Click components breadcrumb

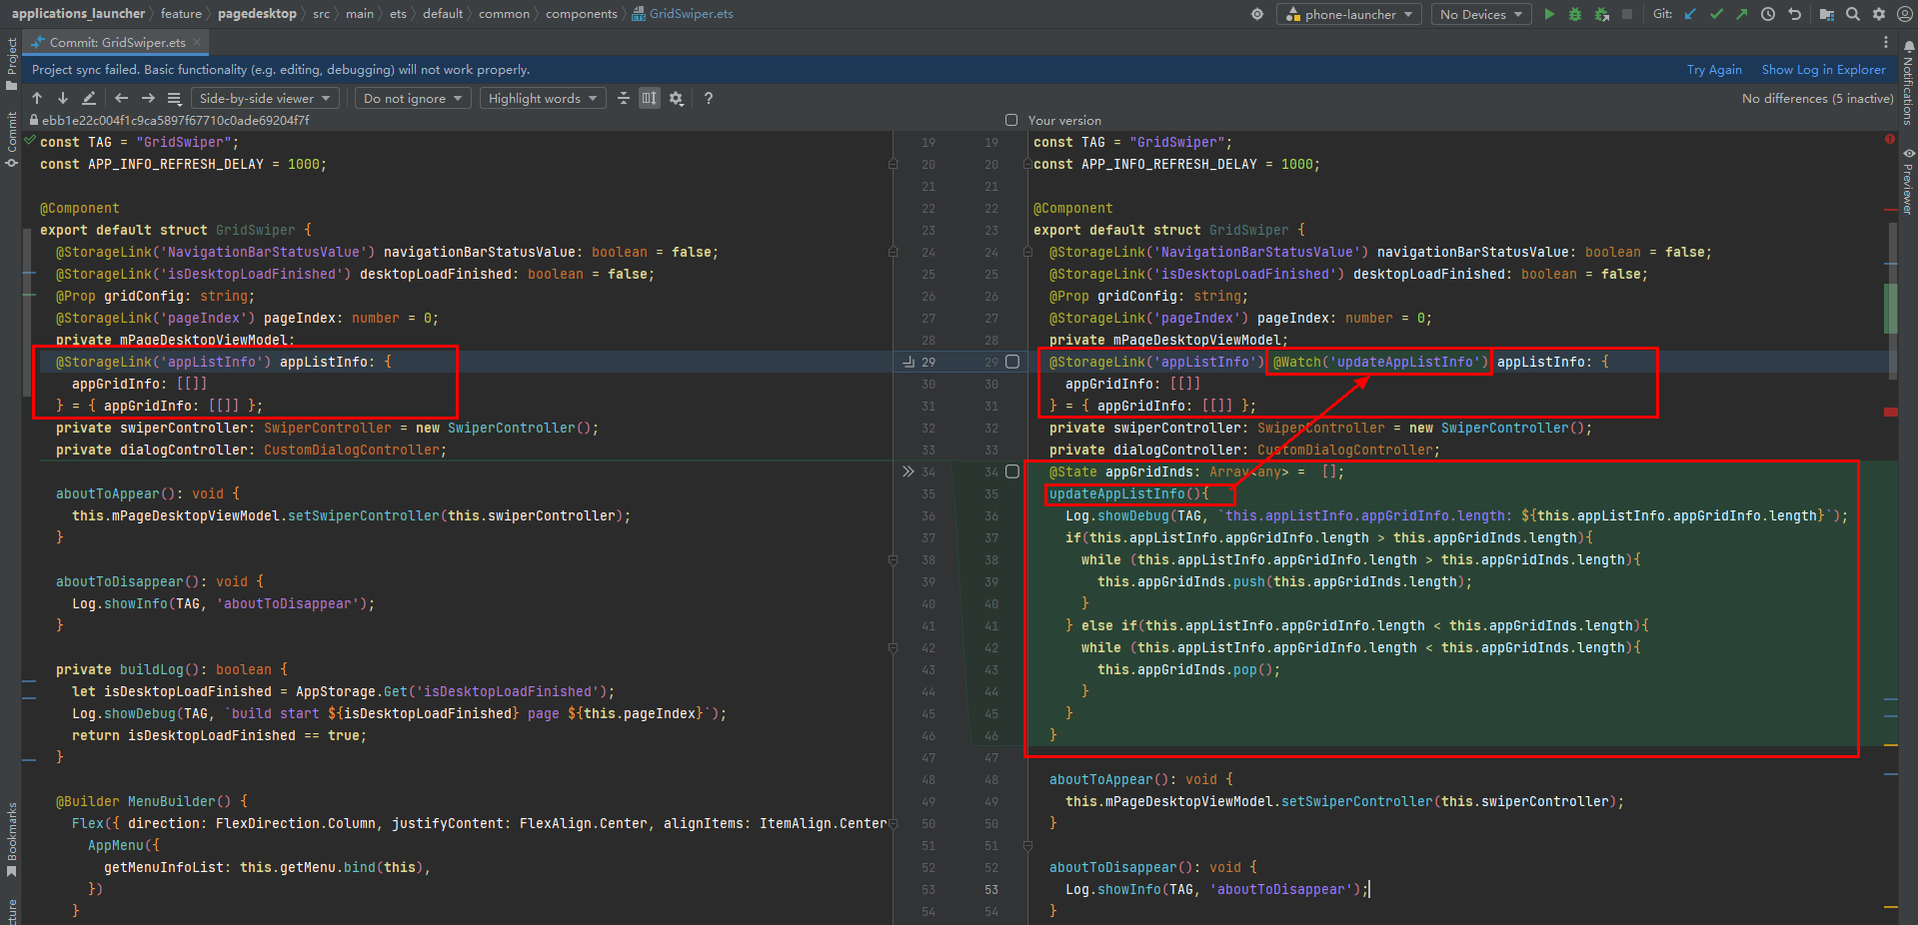tap(581, 14)
